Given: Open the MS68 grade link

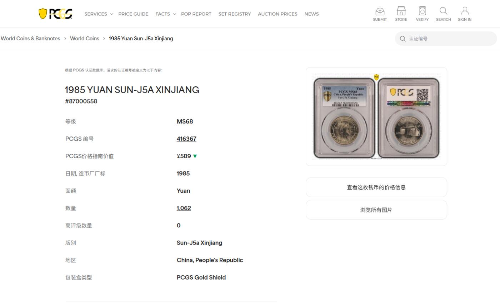Looking at the screenshot, I should tap(185, 121).
